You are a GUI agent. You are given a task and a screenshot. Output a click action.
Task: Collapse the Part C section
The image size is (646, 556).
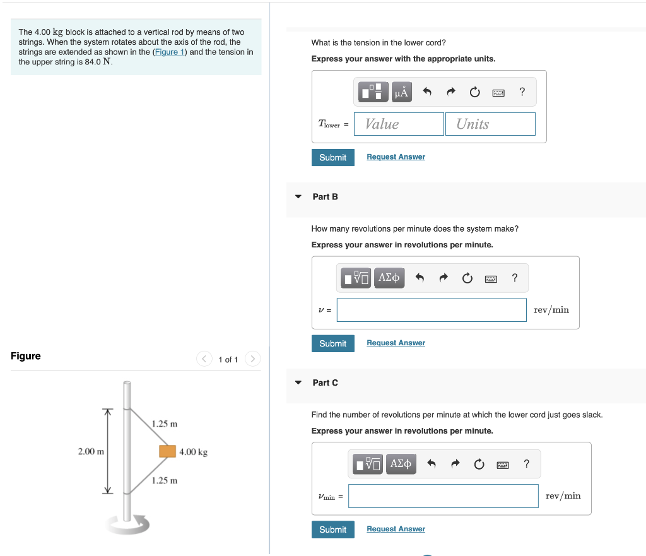[298, 382]
